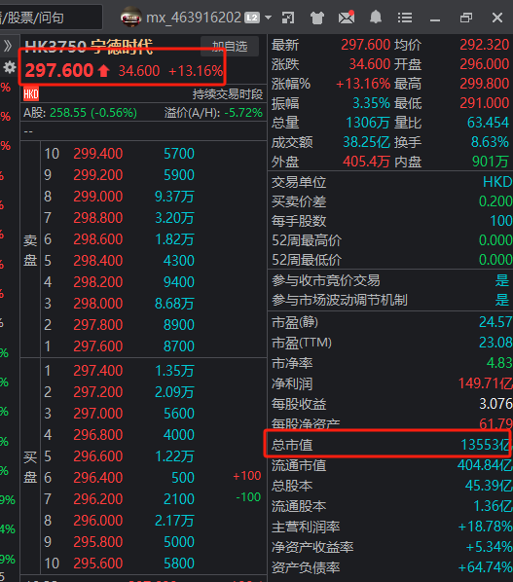Image resolution: width=513 pixels, height=582 pixels.
Task: Click the 加自选 add-to-watchlist button
Action: (230, 46)
